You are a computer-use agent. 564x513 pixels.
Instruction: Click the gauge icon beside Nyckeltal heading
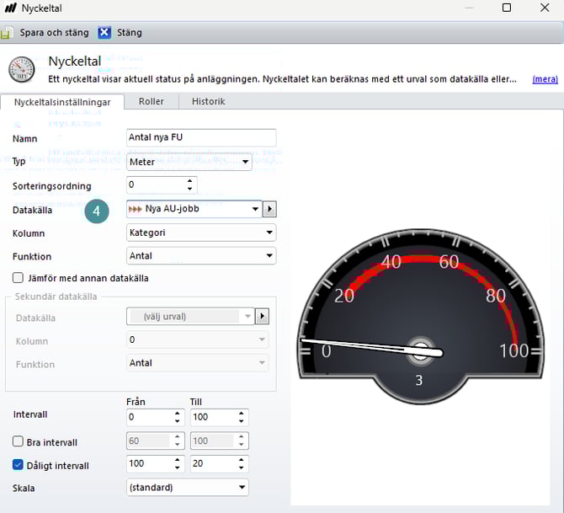click(22, 70)
